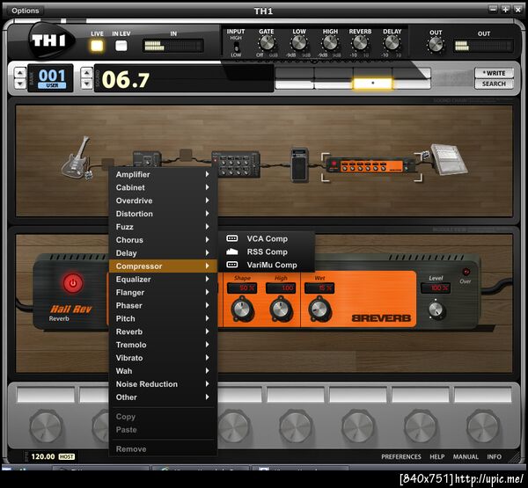
Task: Expand the Noise Reduction submenu
Action: (x=163, y=384)
